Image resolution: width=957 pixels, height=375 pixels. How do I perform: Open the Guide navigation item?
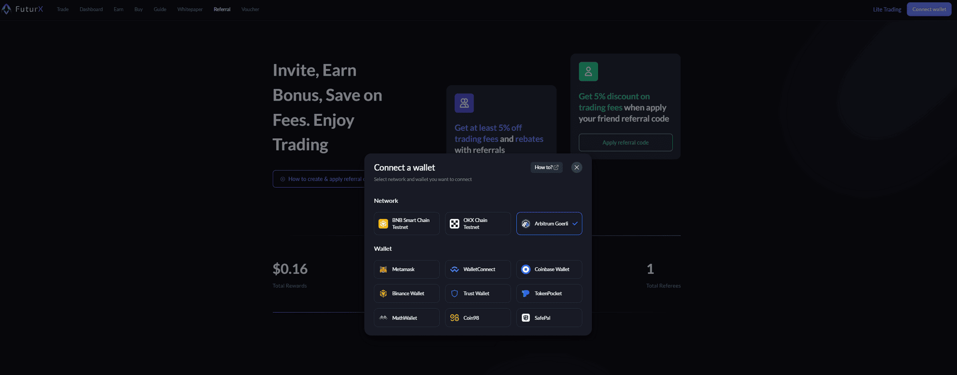click(160, 9)
